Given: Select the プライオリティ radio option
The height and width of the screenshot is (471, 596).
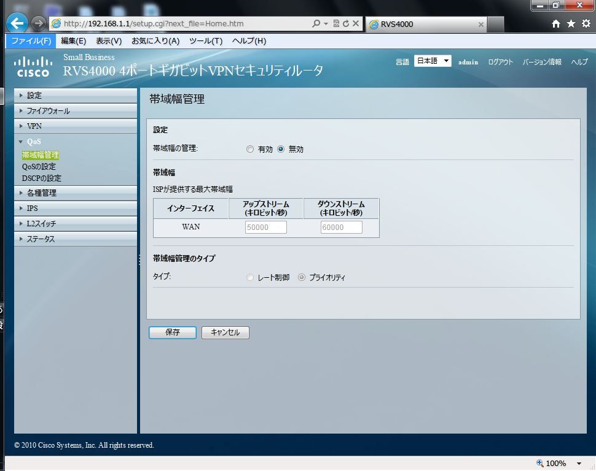Looking at the screenshot, I should click(302, 277).
